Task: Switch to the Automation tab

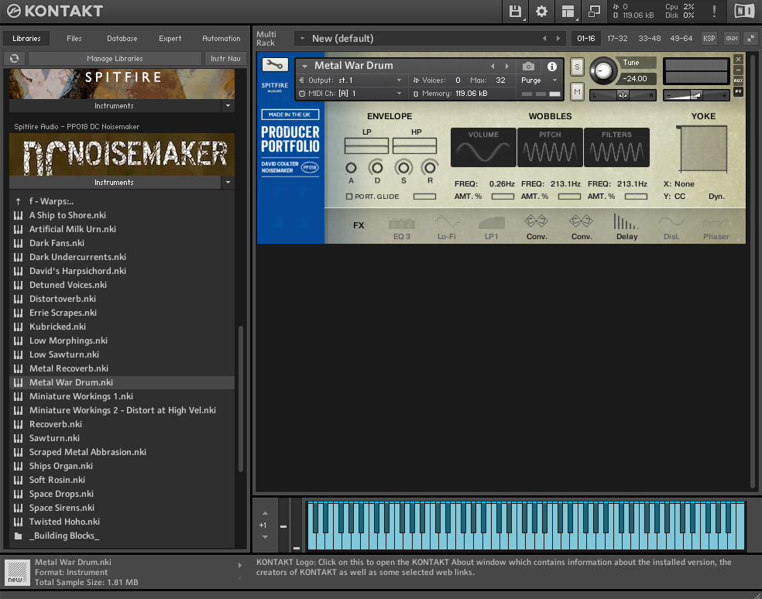Action: 221,39
